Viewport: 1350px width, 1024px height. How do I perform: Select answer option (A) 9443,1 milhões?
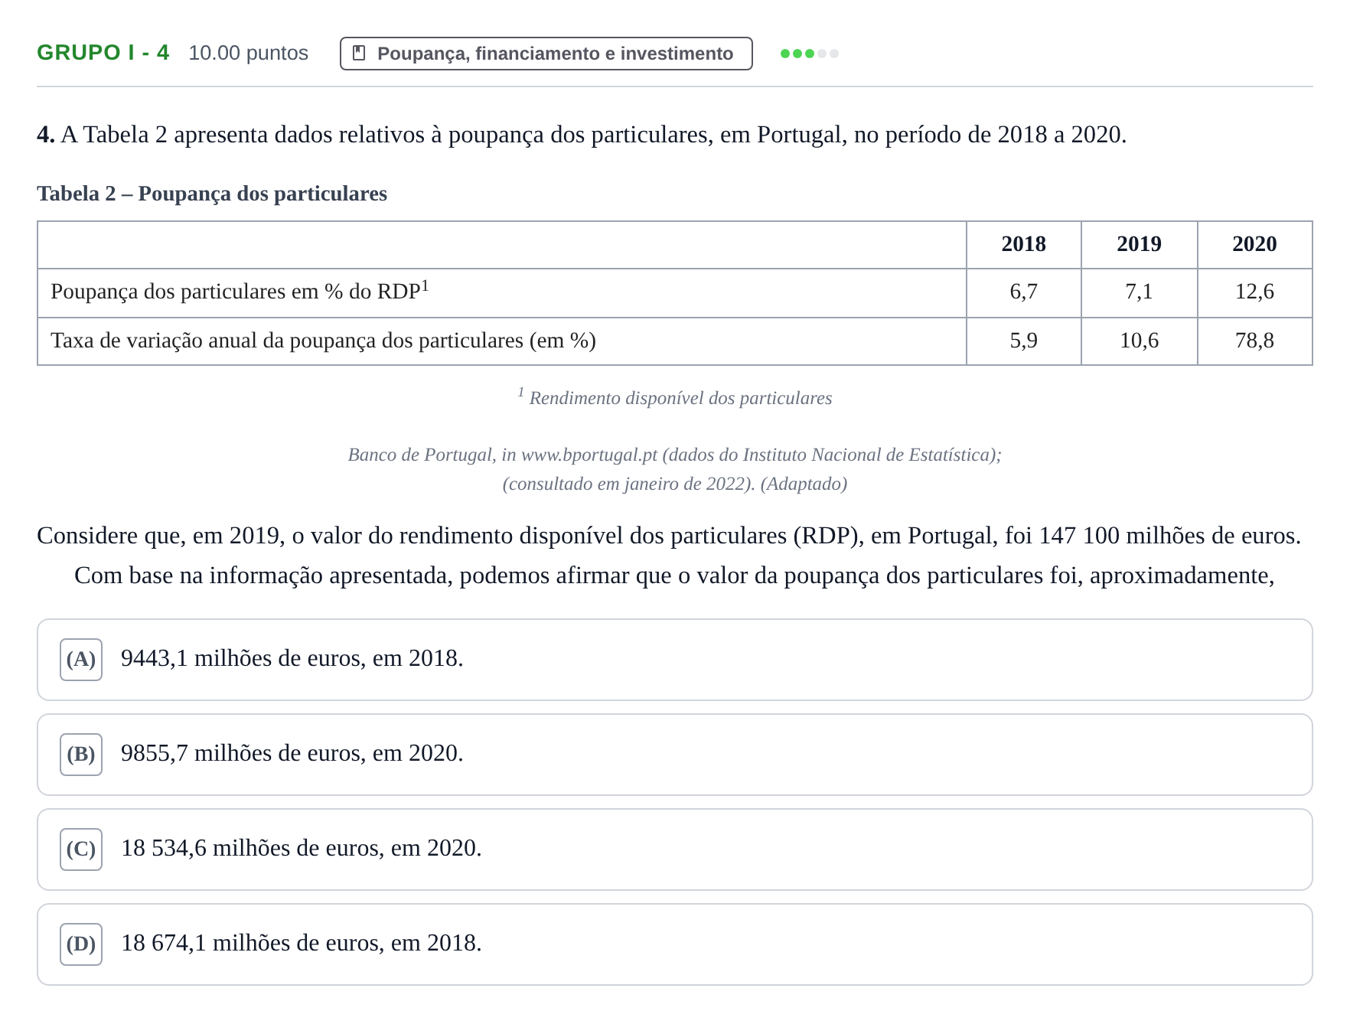pyautogui.click(x=674, y=660)
